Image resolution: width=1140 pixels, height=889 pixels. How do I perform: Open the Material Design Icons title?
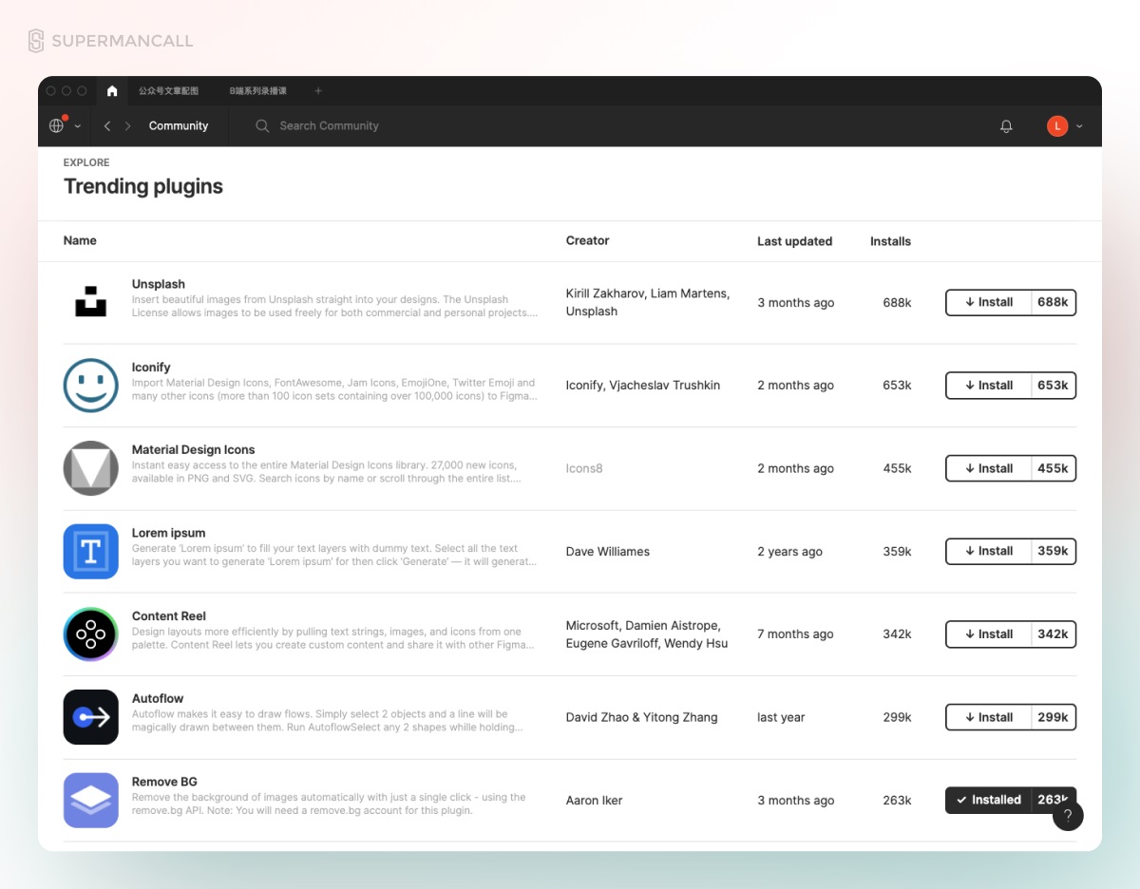click(194, 449)
